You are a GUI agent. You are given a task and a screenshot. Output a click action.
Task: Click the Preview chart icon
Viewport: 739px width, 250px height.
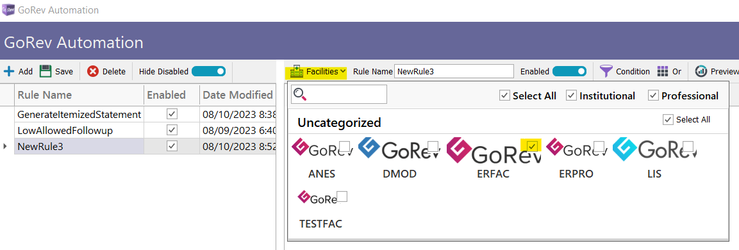tap(701, 72)
